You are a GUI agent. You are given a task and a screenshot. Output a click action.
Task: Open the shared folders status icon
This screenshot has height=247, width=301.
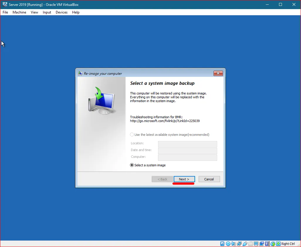pyautogui.click(x=250, y=243)
